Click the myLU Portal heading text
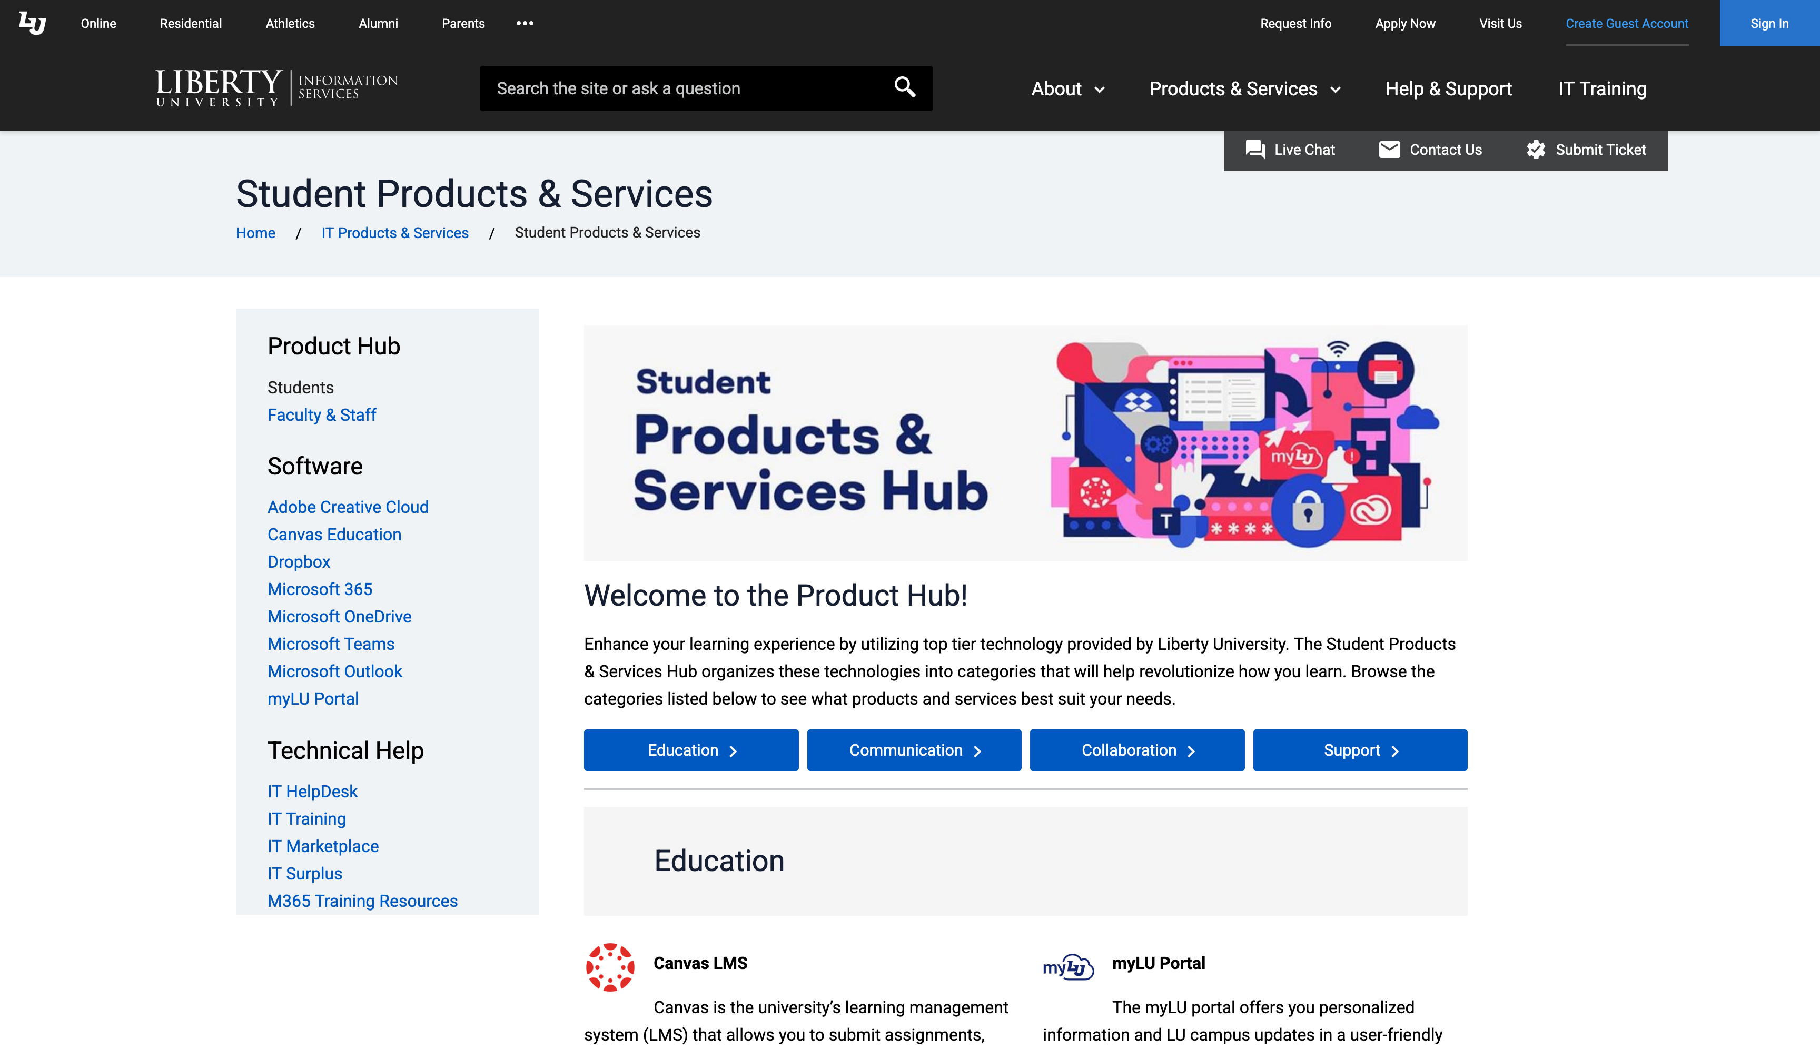 1159,963
